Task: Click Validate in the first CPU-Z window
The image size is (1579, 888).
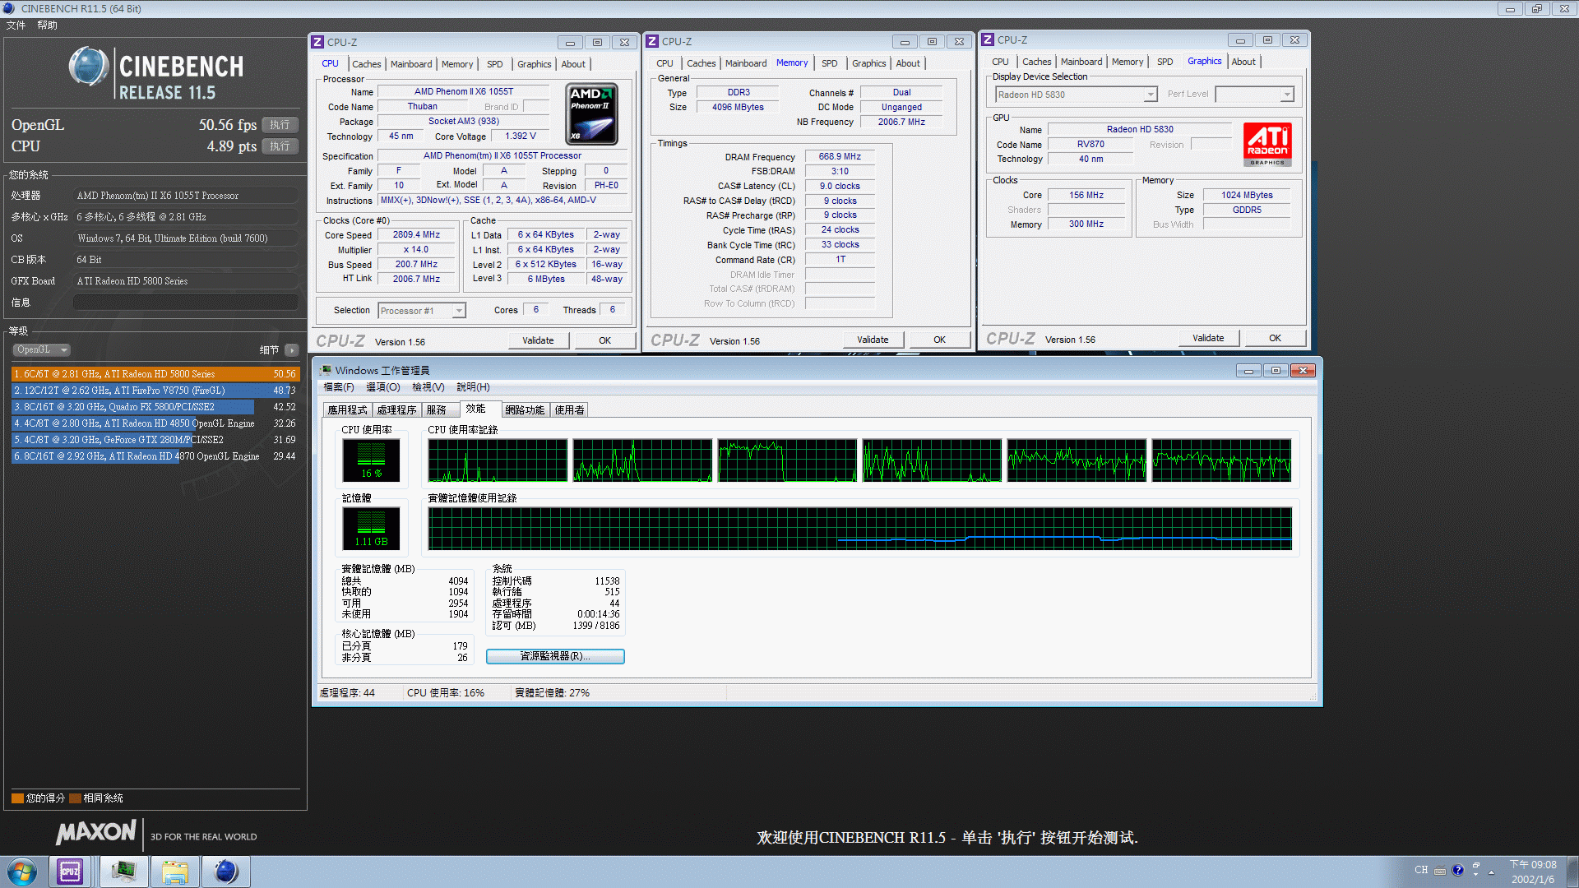Action: pos(538,340)
